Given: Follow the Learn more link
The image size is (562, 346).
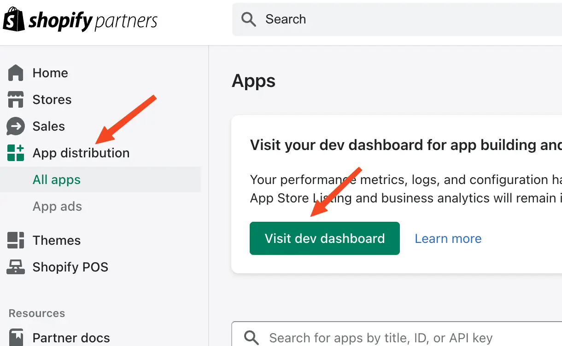Looking at the screenshot, I should (x=448, y=238).
